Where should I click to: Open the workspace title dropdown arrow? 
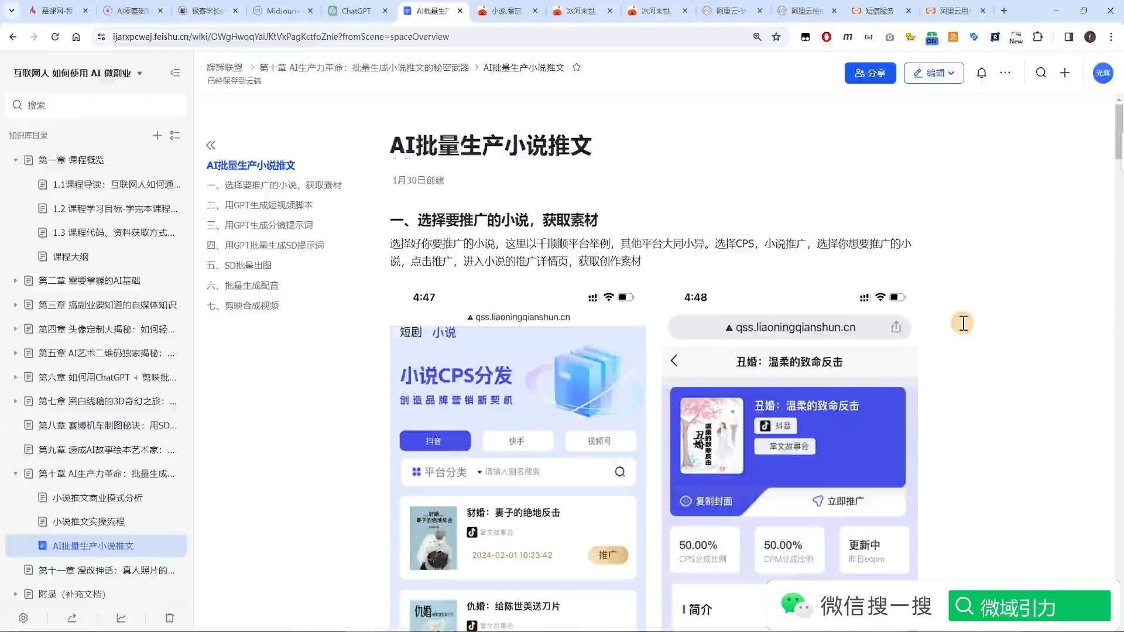[x=139, y=74]
